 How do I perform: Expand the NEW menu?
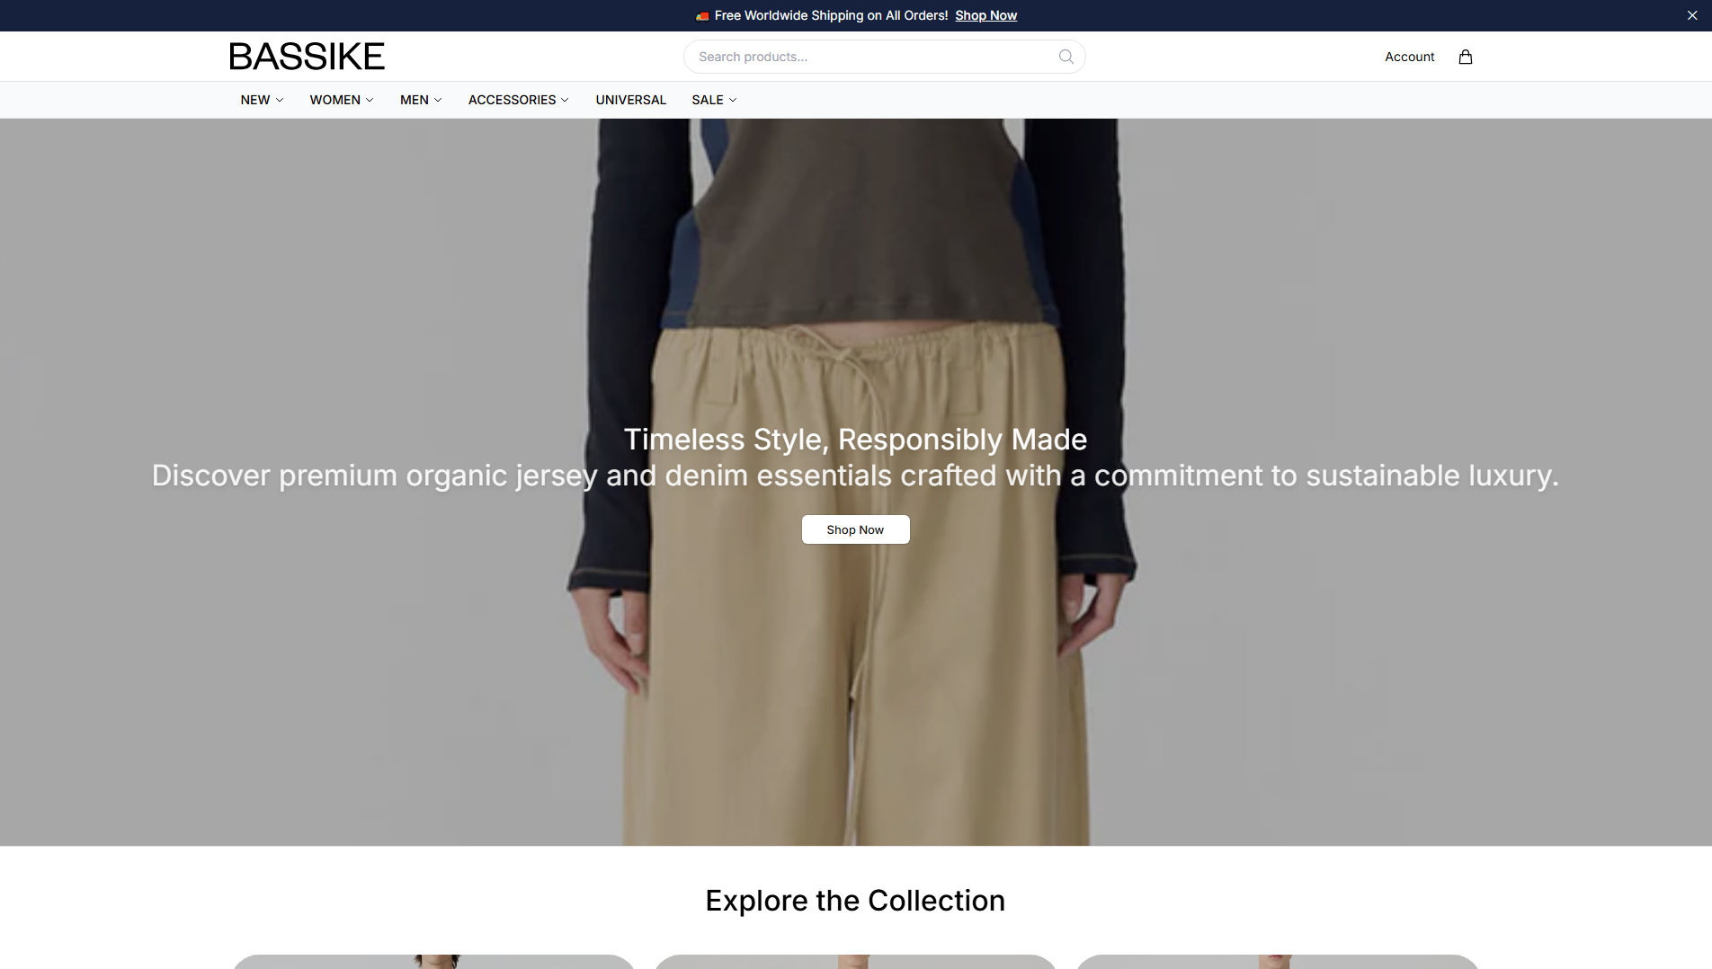click(x=262, y=100)
